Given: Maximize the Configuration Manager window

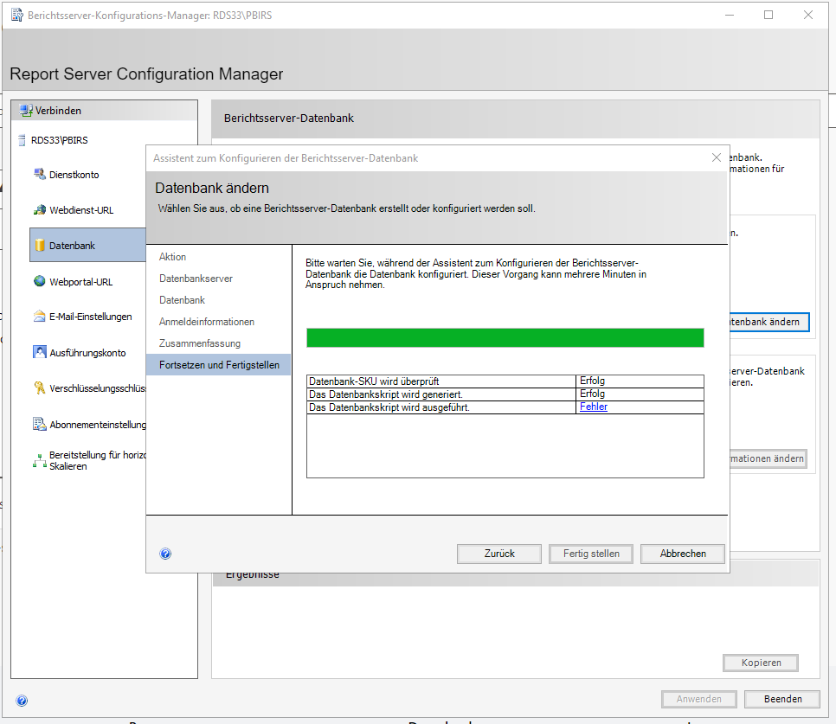Looking at the screenshot, I should click(768, 15).
